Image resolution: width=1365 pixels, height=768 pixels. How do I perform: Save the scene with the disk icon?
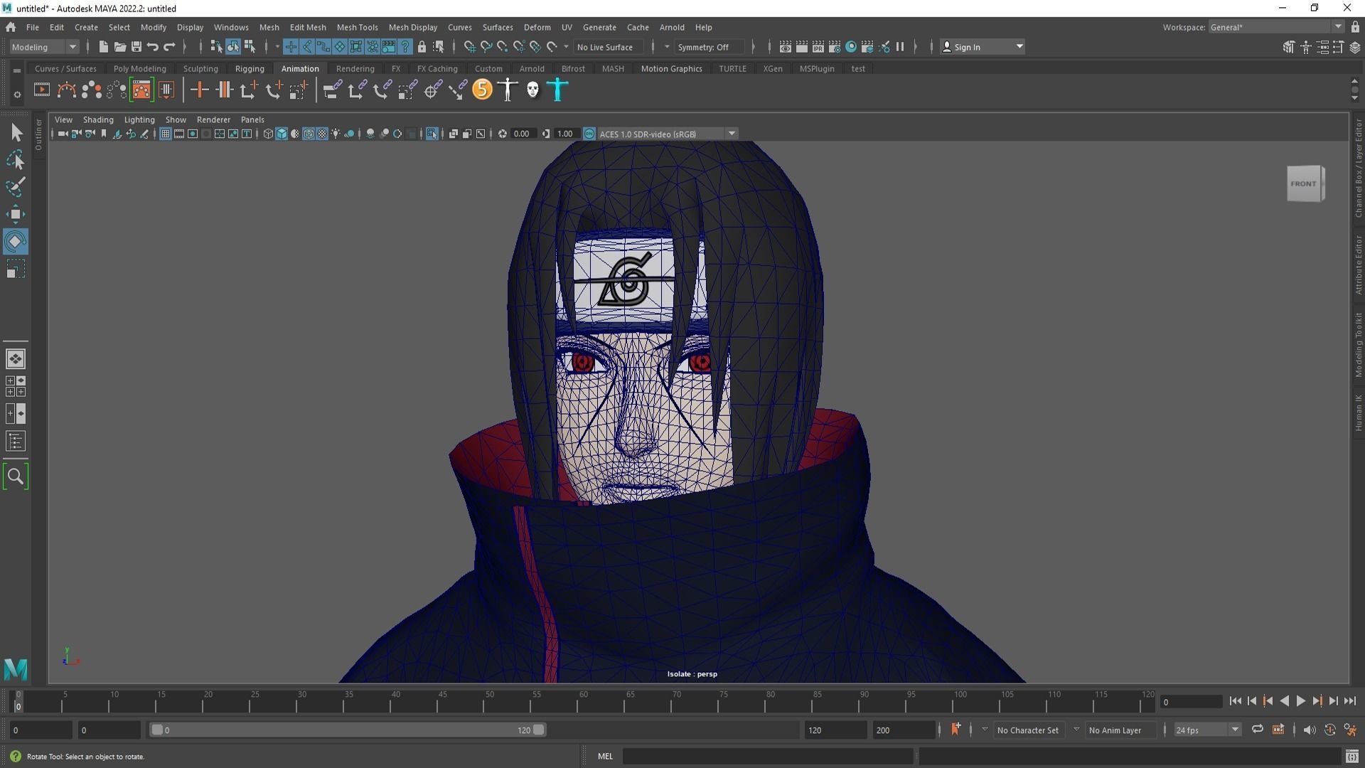(x=136, y=47)
